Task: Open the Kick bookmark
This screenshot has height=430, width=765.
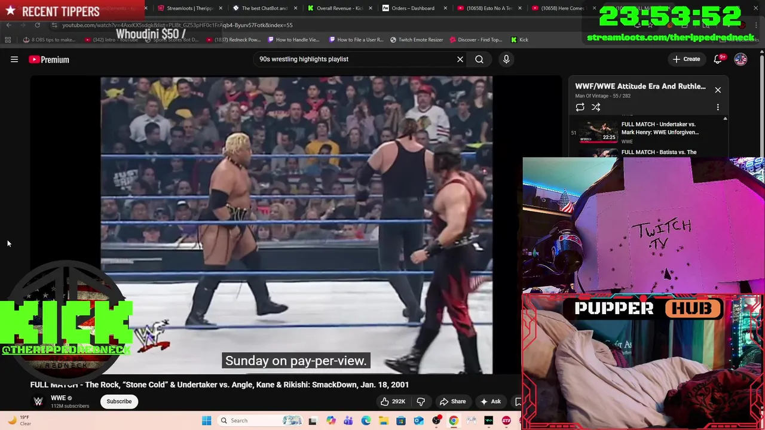Action: click(x=519, y=39)
